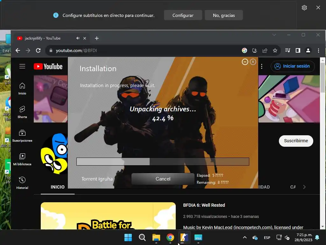
Task: Open Windows taskbar search
Action: [142, 237]
